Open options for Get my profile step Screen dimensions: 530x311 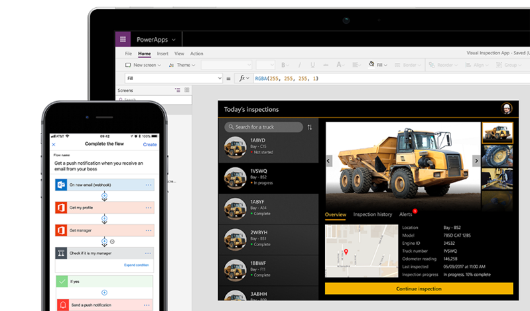(x=149, y=208)
